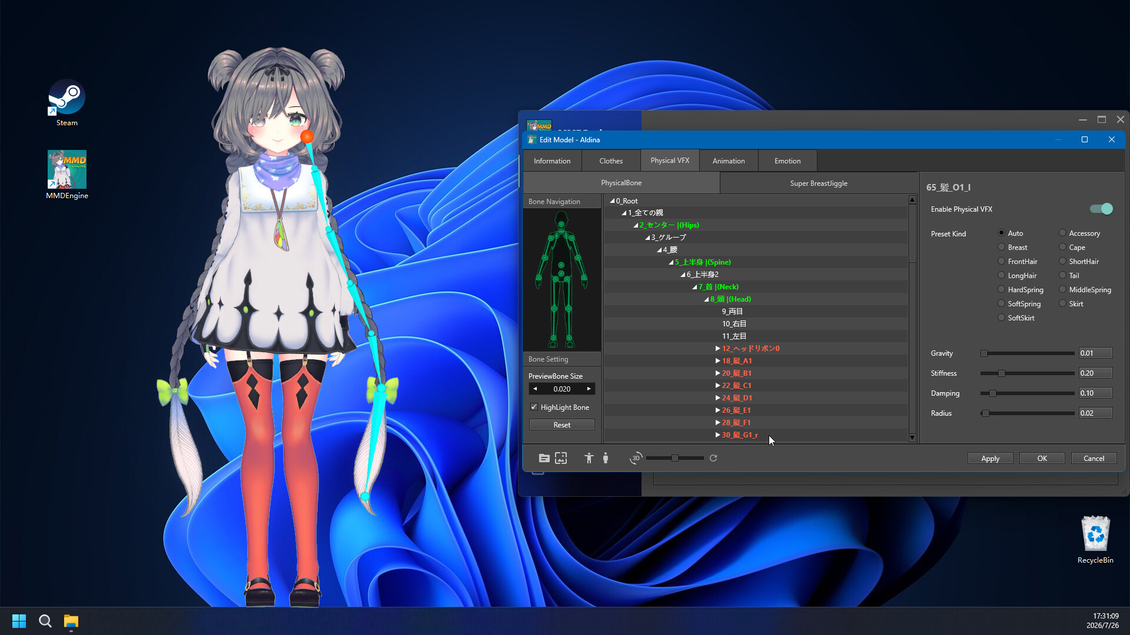Collapse the 2_センター (Hips) node
Viewport: 1130px width, 635px height.
coord(636,225)
